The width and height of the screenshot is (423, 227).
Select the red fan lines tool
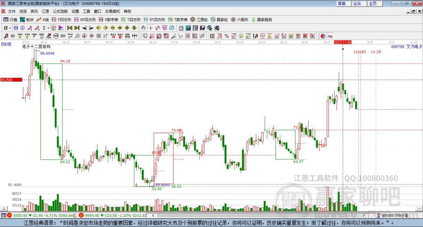pyautogui.click(x=152, y=36)
